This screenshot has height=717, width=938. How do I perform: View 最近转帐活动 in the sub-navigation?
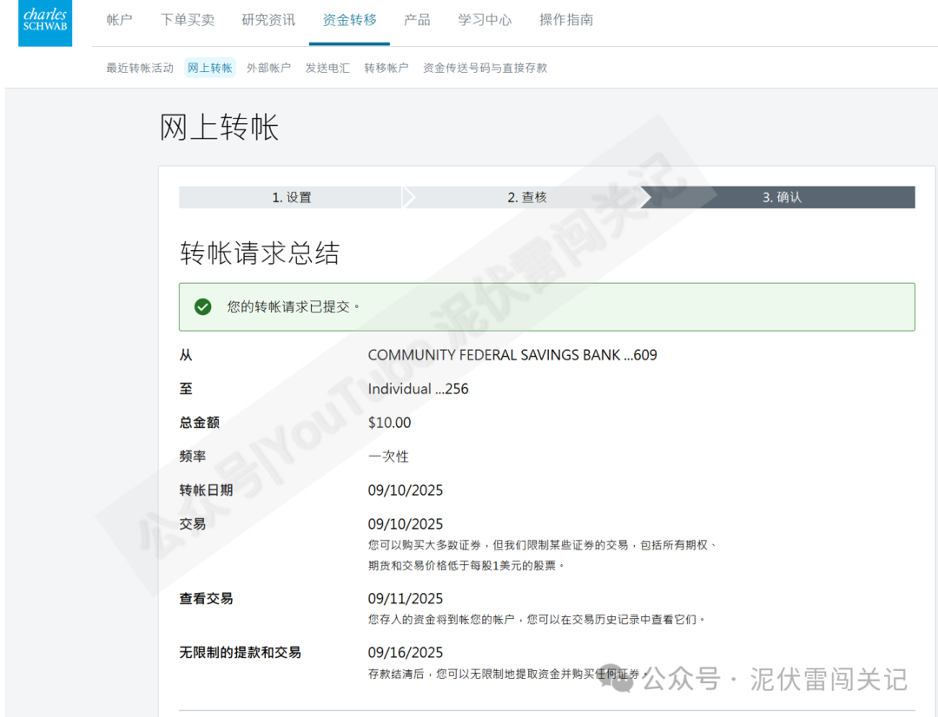(140, 66)
